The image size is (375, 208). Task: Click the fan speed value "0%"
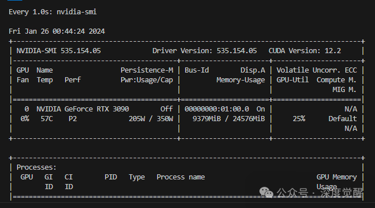tap(25, 119)
